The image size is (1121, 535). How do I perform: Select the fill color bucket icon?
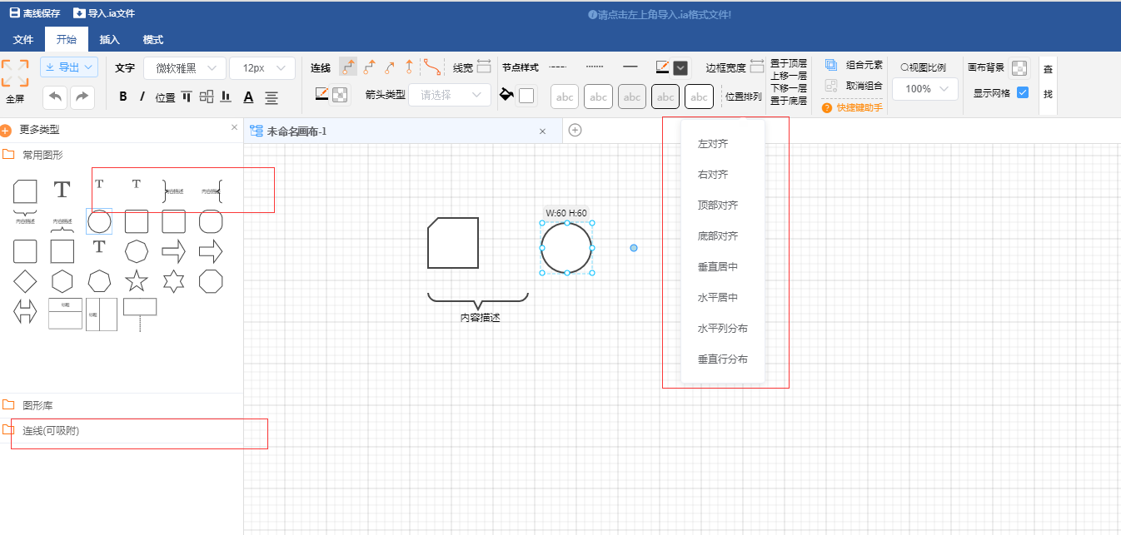click(506, 96)
